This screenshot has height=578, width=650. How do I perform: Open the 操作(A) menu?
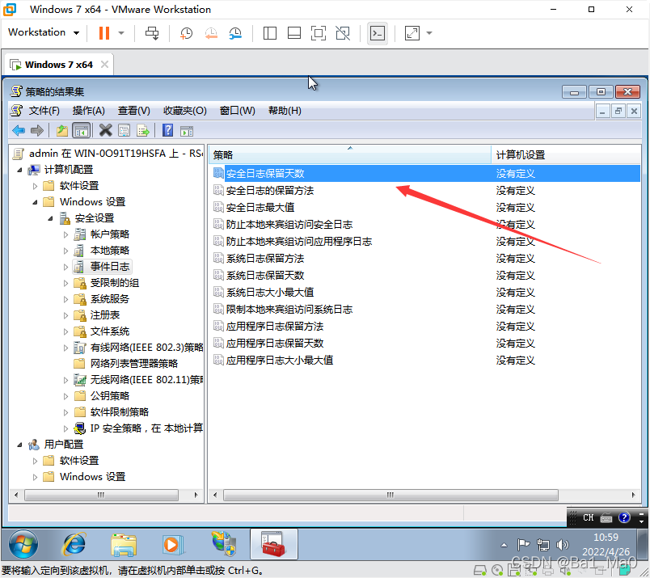tap(89, 111)
